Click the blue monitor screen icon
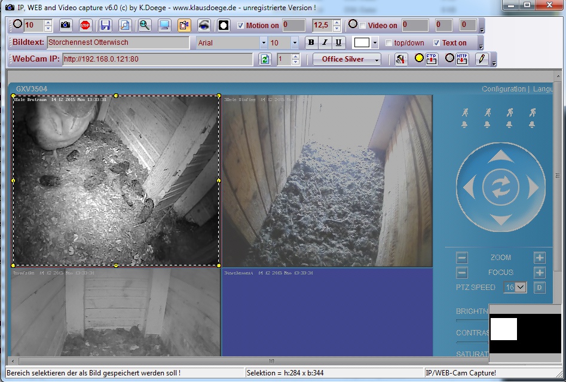This screenshot has height=382, width=566. (164, 26)
